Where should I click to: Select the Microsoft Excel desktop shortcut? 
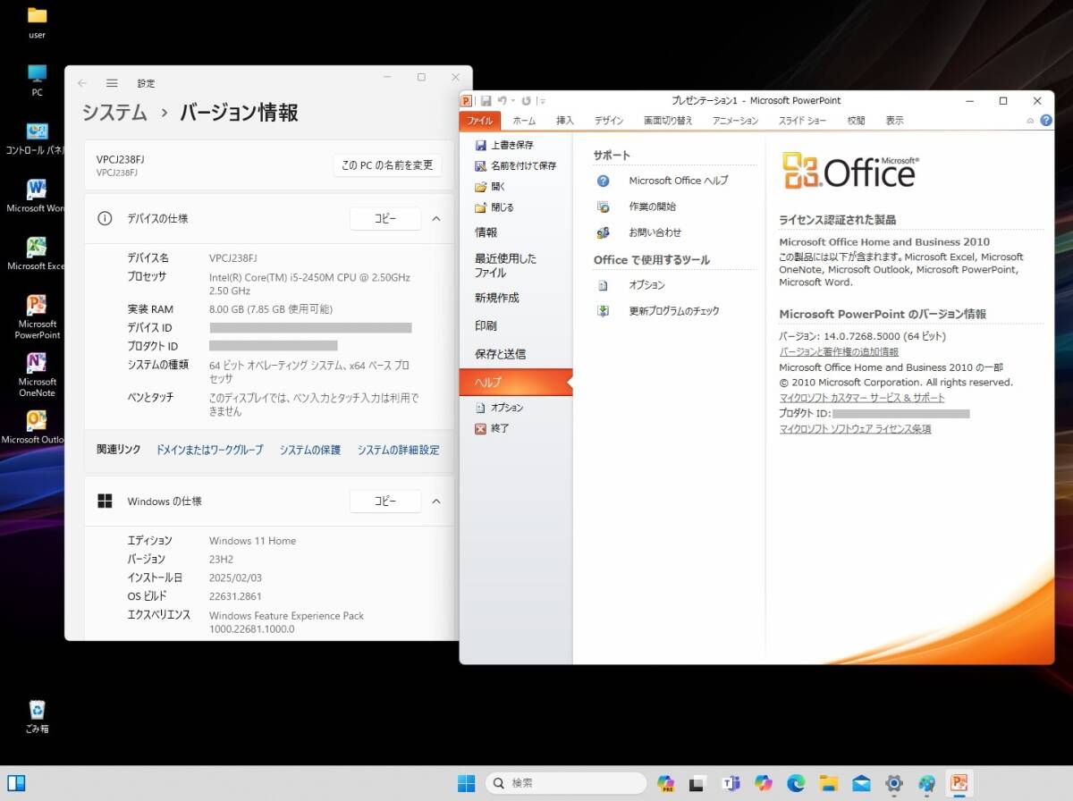37,255
